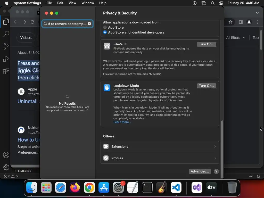Click the System Settings search field
The height and width of the screenshot is (198, 264).
pos(67,24)
